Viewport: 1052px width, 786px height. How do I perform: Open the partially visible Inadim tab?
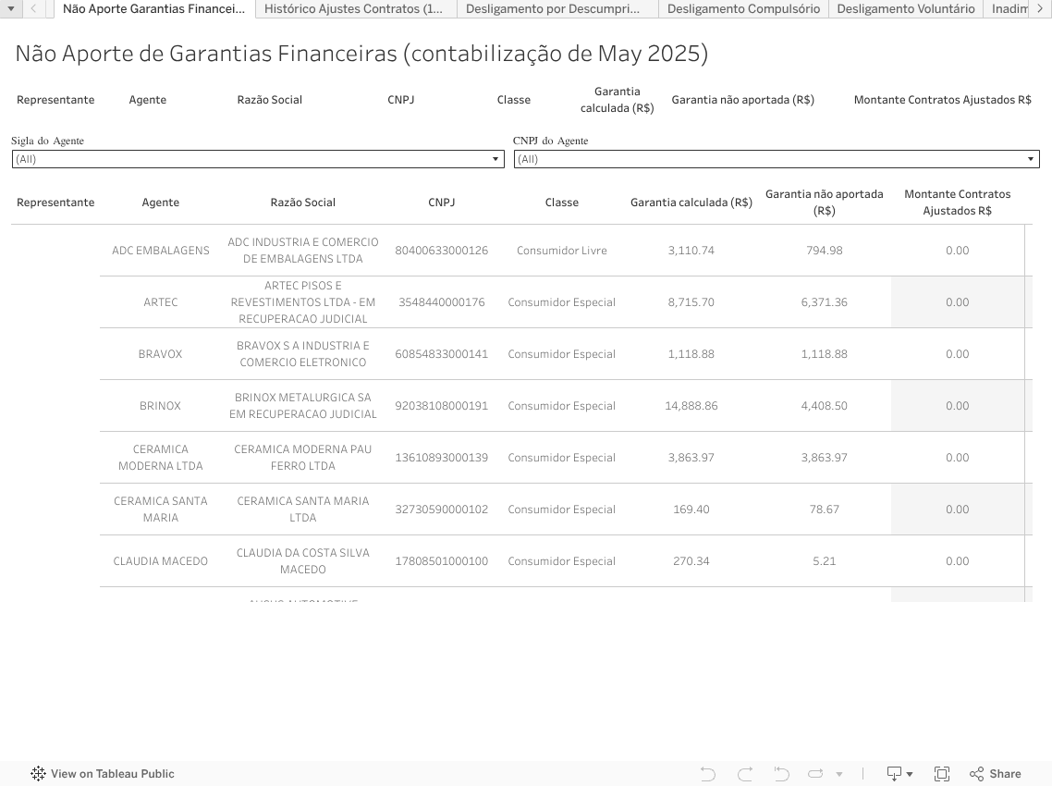coord(1009,8)
